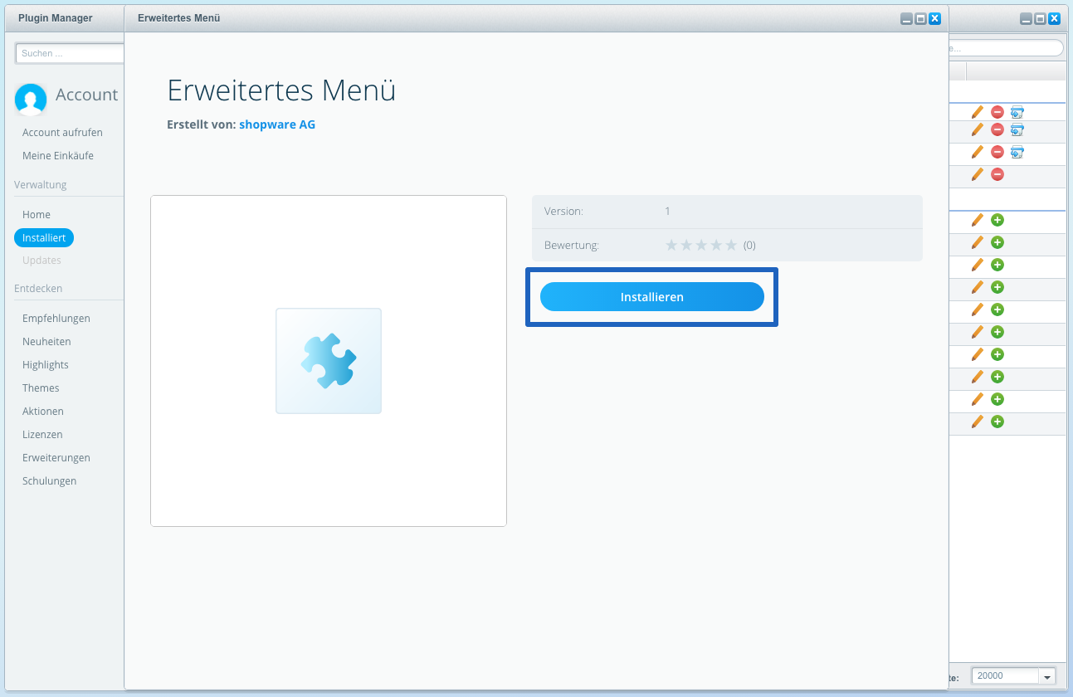Click the last green plus install icon
1073x697 pixels.
click(x=997, y=422)
